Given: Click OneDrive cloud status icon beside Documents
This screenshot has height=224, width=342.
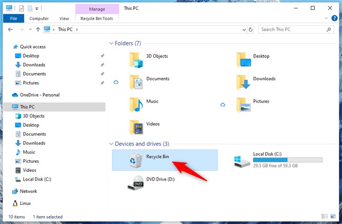Looking at the screenshot, I should tap(116, 82).
